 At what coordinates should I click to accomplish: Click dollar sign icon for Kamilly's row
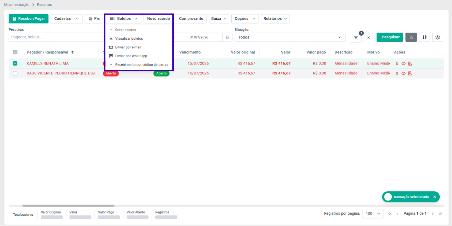[397, 64]
